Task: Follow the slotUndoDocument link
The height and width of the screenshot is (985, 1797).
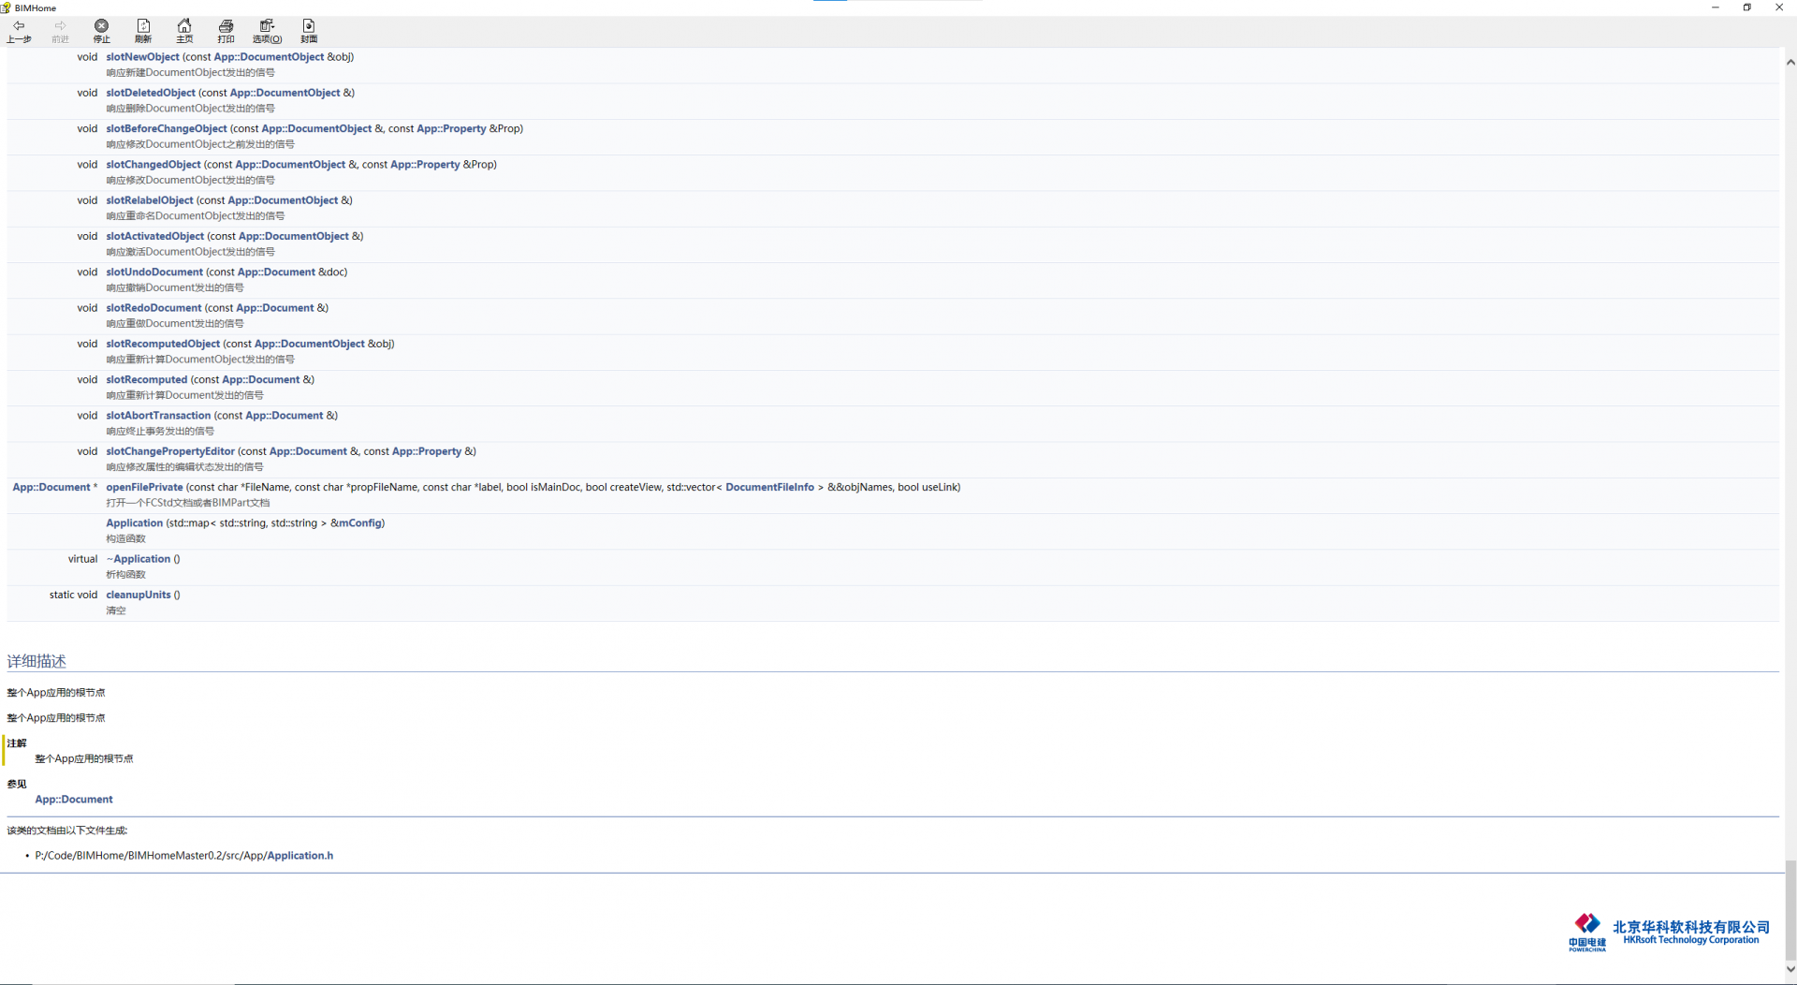Action: [153, 272]
